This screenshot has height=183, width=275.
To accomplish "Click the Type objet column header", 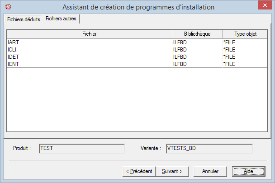I will [x=245, y=34].
